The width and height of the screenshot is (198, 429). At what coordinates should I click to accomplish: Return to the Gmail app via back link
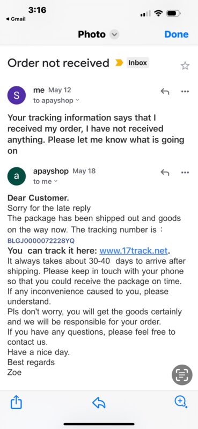16,19
